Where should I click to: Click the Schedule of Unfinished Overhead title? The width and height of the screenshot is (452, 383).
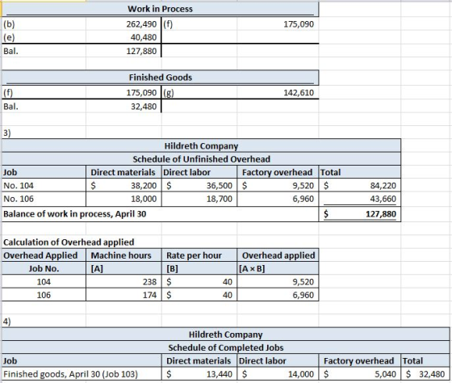point(201,159)
